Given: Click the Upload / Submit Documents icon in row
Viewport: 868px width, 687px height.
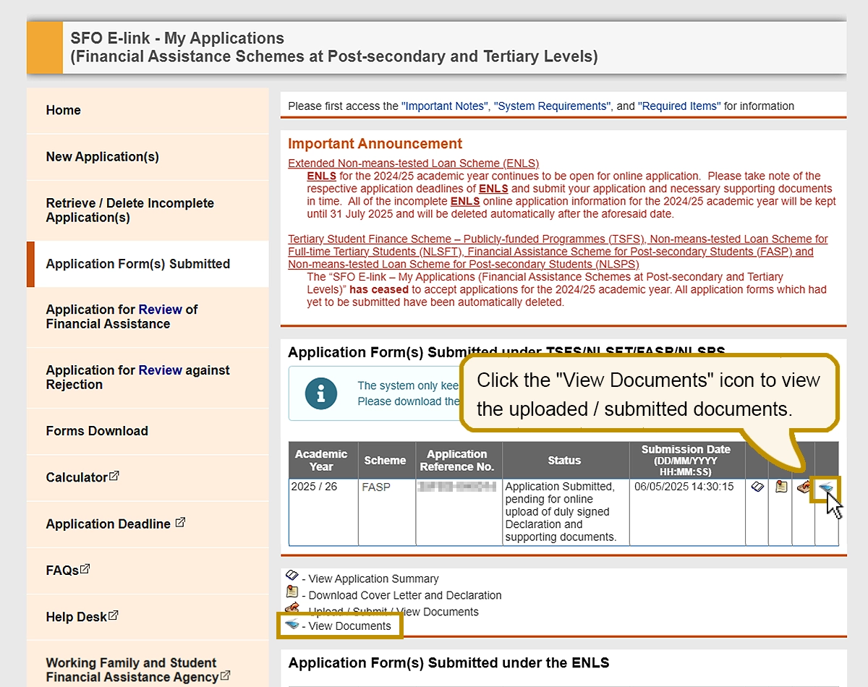Looking at the screenshot, I should pyautogui.click(x=803, y=487).
